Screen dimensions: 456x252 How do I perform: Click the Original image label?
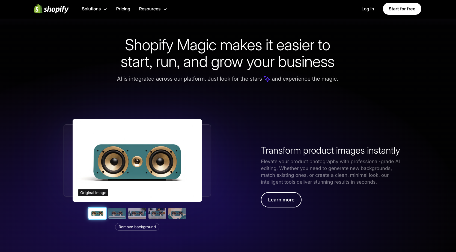(93, 193)
